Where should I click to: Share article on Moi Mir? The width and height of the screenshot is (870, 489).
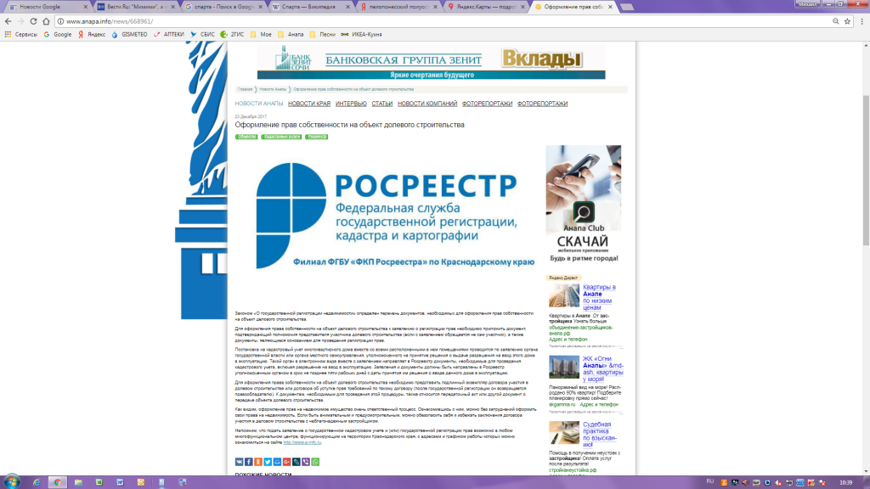point(277,462)
